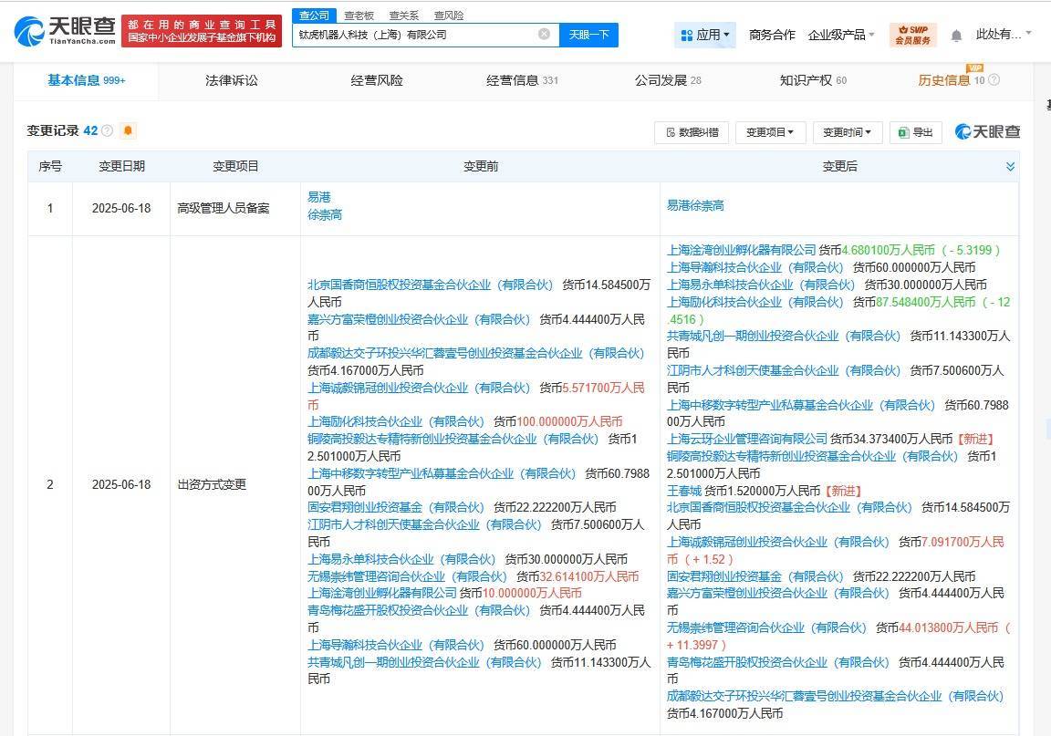
Task: Open 铜陵高投毅达专精特新 link in 变更前 column
Action: pyautogui.click(x=453, y=439)
